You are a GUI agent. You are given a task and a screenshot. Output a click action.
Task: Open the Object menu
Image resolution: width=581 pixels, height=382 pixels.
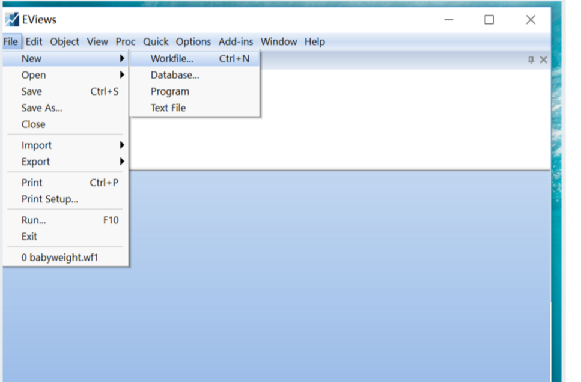64,41
